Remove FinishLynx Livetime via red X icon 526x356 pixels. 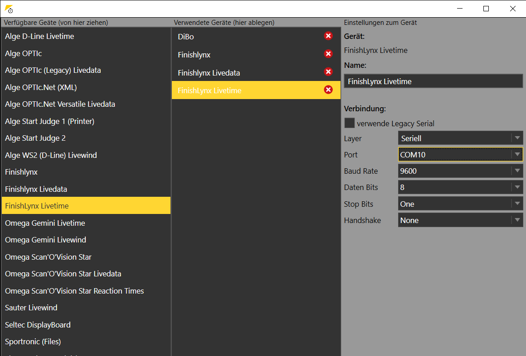click(328, 90)
